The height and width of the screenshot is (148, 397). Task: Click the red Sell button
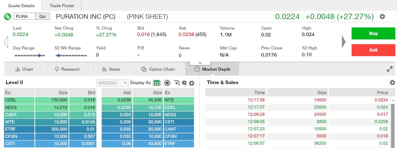(373, 50)
